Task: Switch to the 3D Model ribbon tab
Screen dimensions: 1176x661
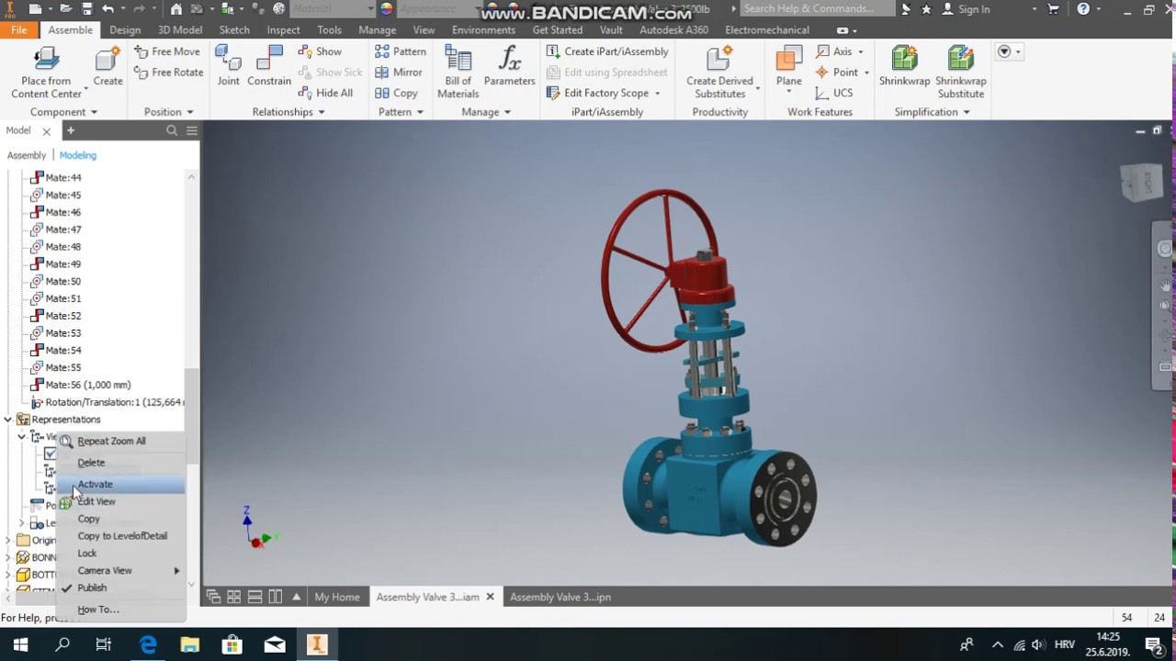Action: (180, 30)
